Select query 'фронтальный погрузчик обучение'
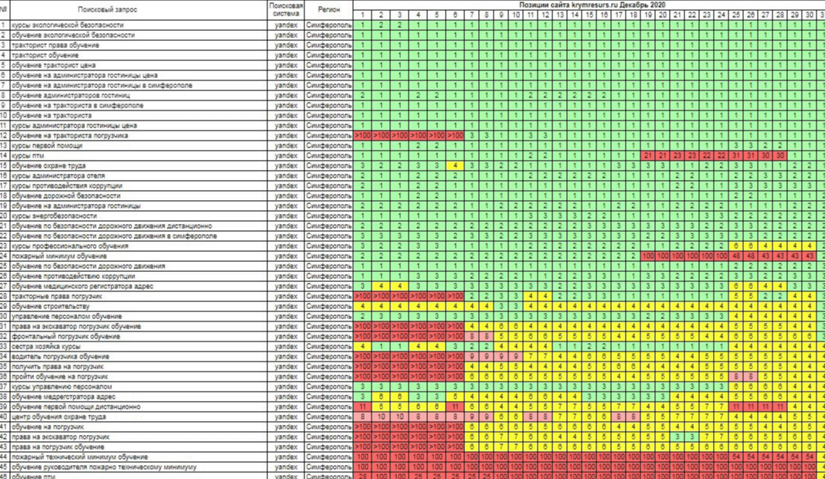This screenshot has height=479, width=825. (x=66, y=336)
